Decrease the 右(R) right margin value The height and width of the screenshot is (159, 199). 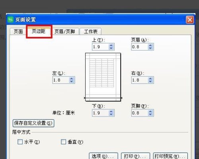click(150, 81)
